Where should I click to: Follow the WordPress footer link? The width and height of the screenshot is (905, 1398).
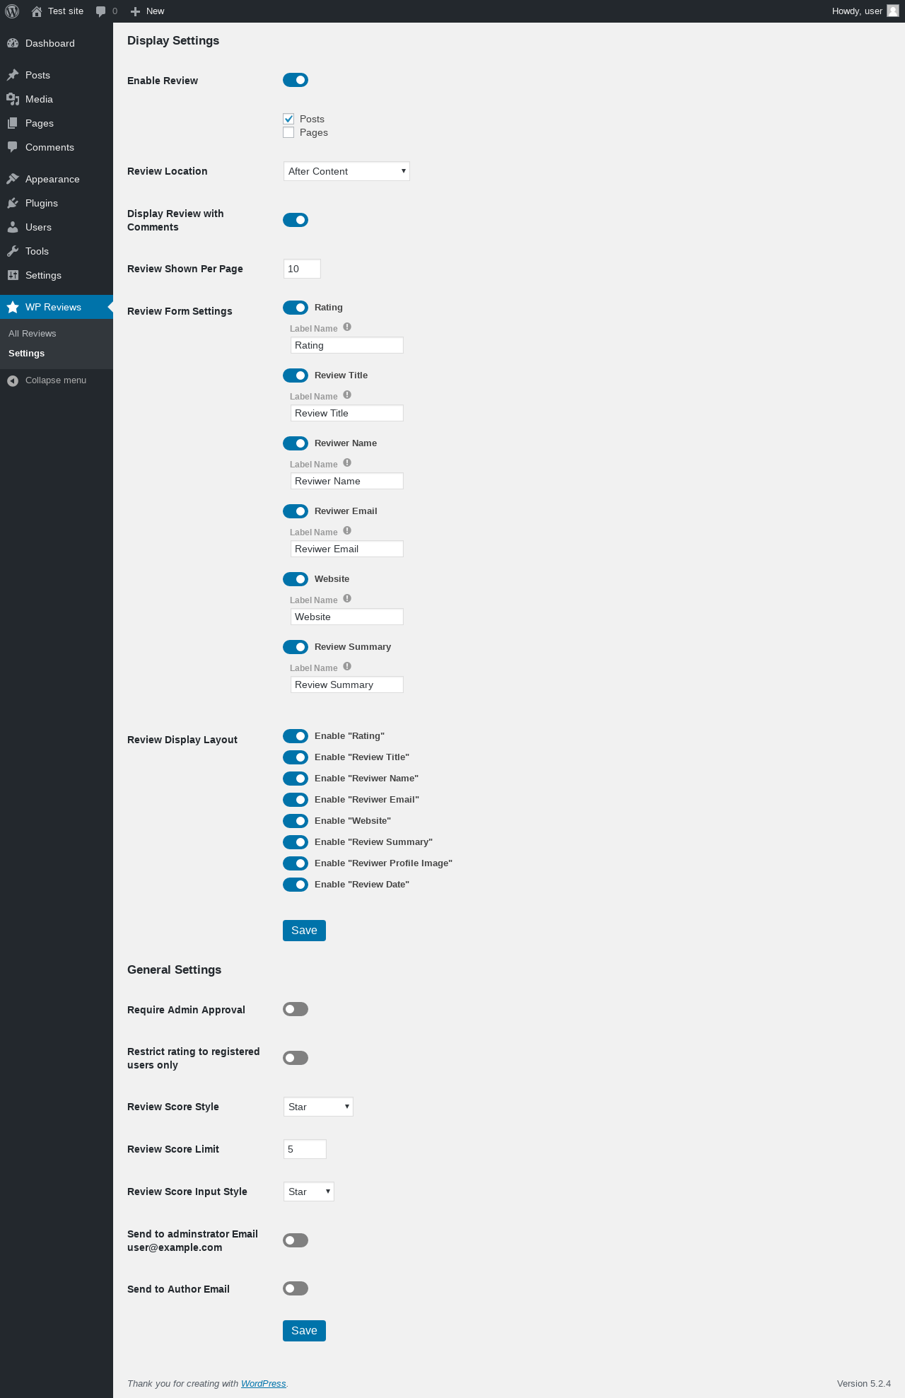(x=264, y=1384)
